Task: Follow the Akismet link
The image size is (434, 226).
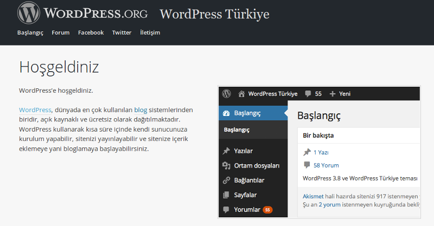Action: click(x=313, y=196)
